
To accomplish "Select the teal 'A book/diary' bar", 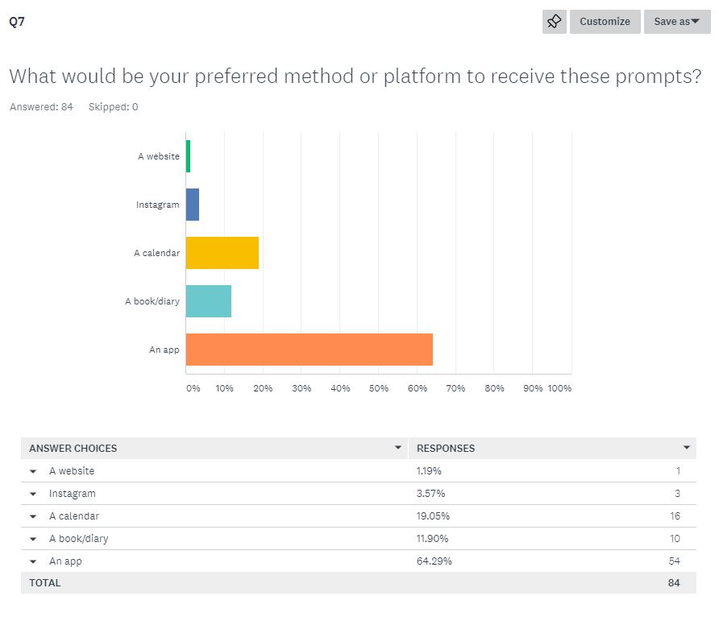I will click(209, 301).
